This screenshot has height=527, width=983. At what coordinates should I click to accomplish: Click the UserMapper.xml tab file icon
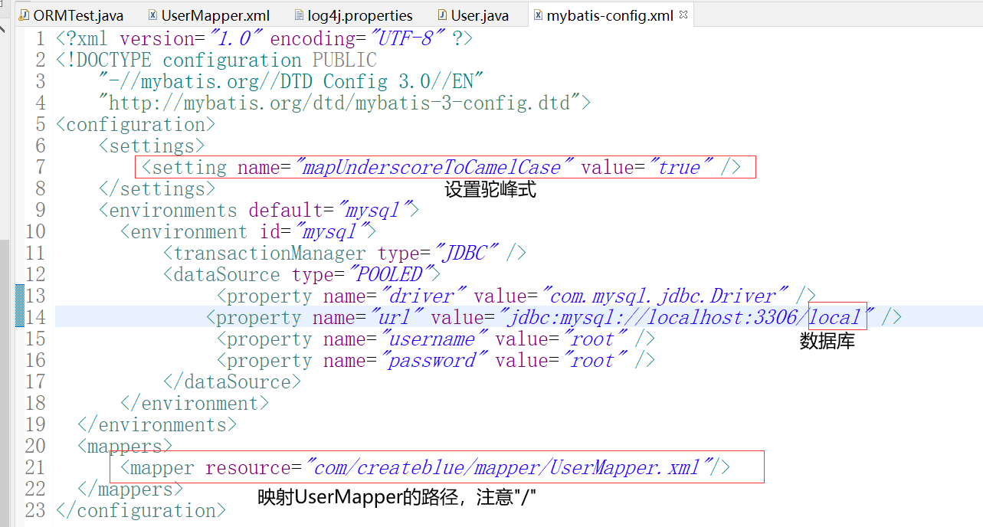[152, 15]
